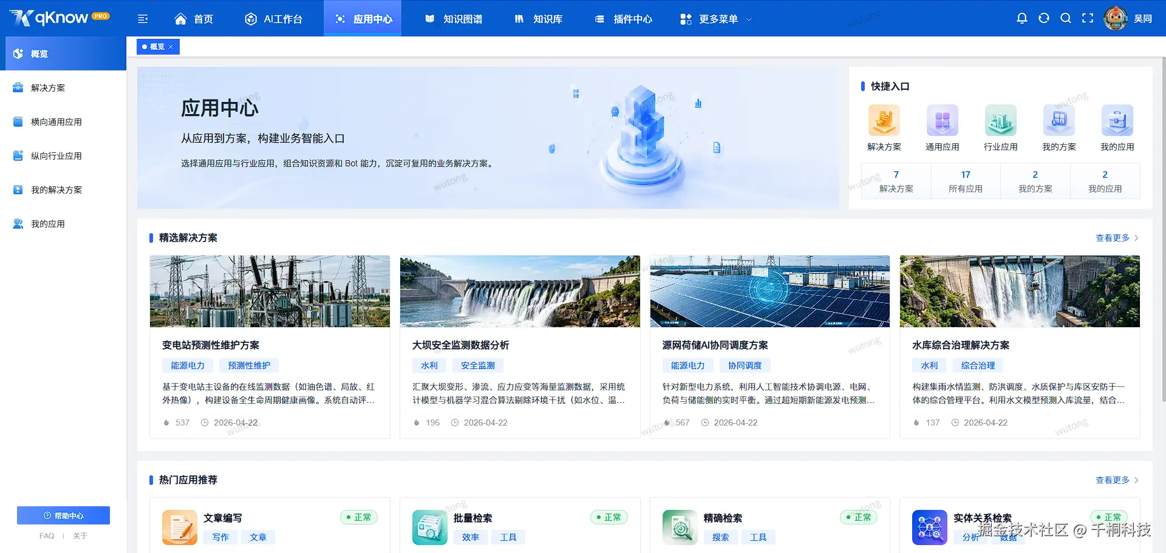Click the 大坝安全监测数据分析 title
Screen dimensions: 1166x553
point(460,345)
